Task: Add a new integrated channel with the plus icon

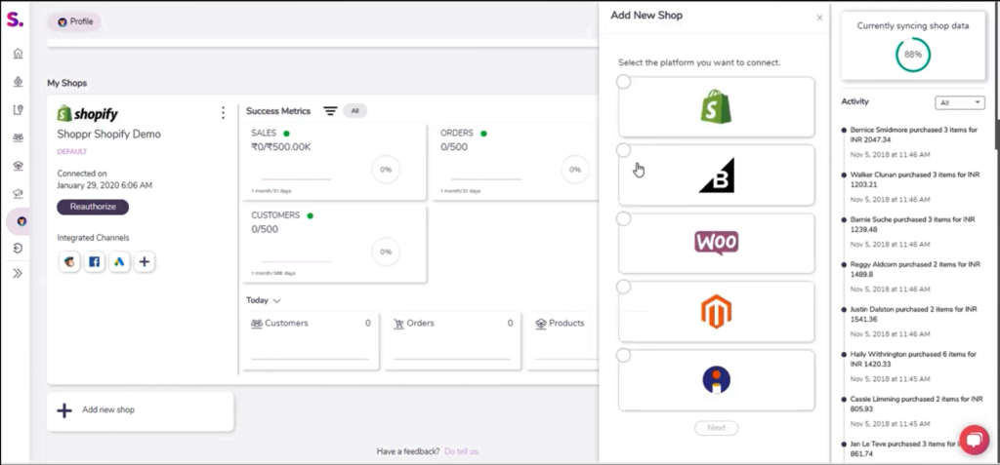Action: click(145, 261)
